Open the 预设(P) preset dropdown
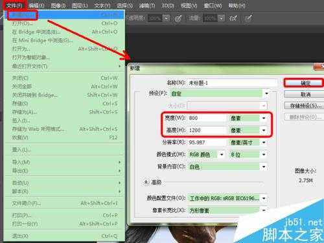This screenshot has height=243, width=324. pyautogui.click(x=220, y=93)
